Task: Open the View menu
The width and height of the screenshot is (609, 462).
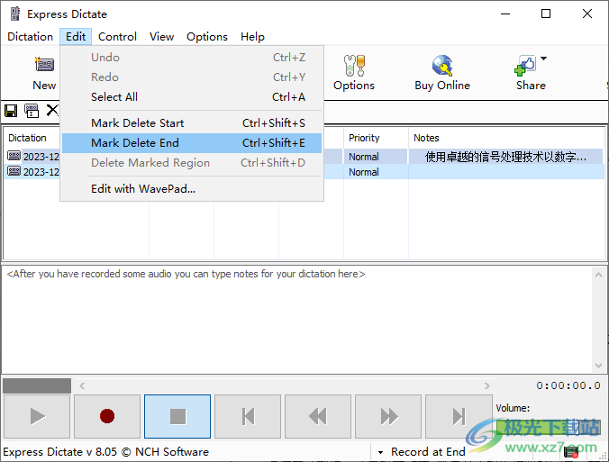Action: click(161, 37)
